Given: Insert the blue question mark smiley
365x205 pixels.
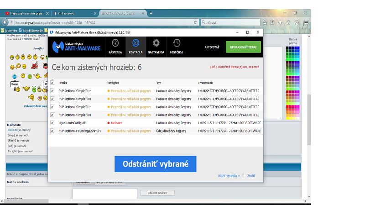Looking at the screenshot, I should click(x=15, y=77).
